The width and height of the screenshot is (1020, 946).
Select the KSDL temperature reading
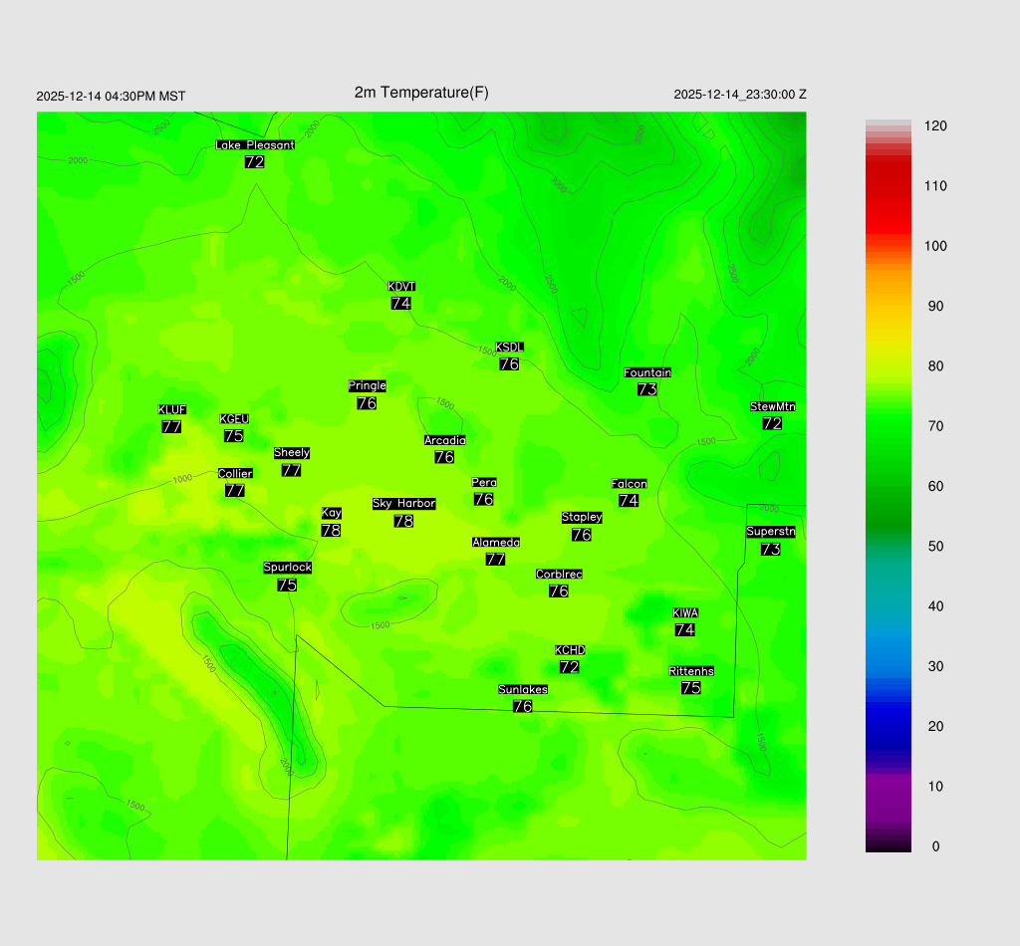coord(509,364)
